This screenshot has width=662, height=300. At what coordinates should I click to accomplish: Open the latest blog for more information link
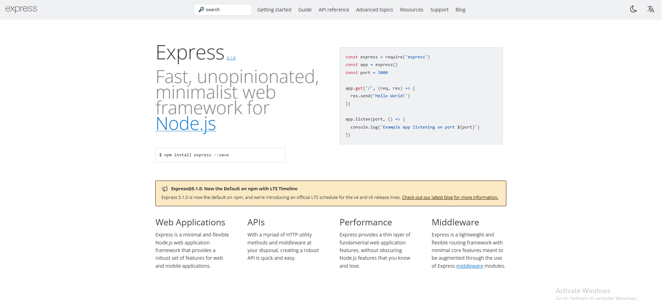(x=450, y=197)
